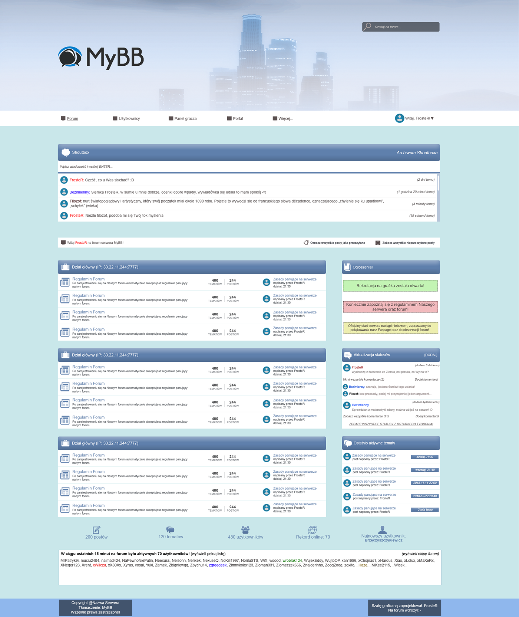The height and width of the screenshot is (617, 519).
Task: Click the Shoutbox vertical scrollbar
Action: tap(438, 184)
